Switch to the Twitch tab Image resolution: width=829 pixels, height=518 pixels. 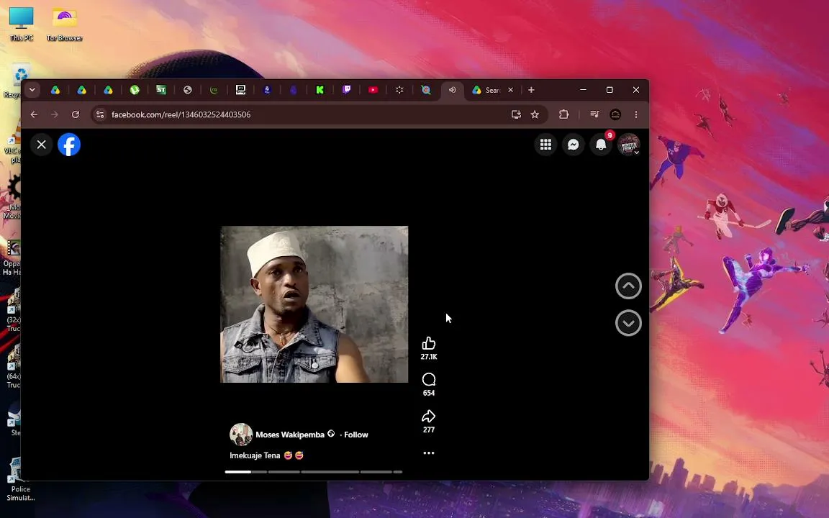[346, 90]
